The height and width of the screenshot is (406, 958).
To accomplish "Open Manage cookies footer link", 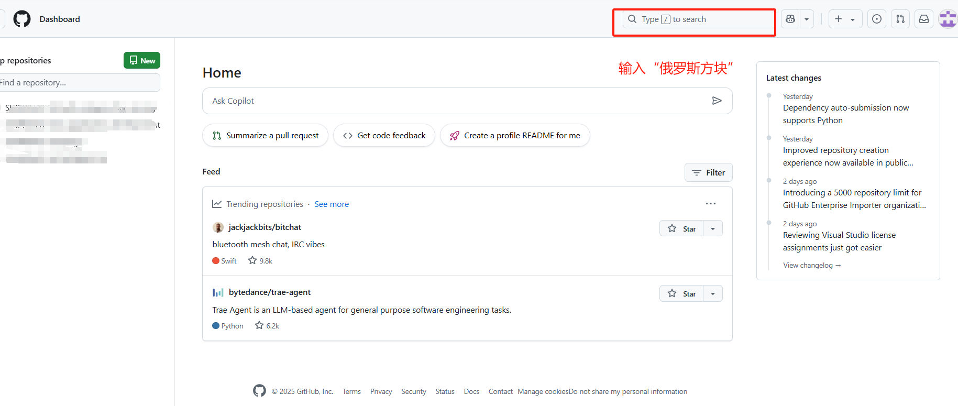I will [543, 391].
